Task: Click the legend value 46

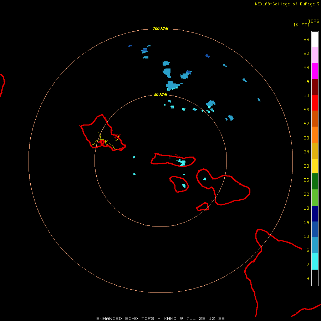Action: (x=306, y=109)
